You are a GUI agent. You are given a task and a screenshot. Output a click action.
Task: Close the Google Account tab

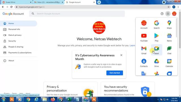point(94,2)
